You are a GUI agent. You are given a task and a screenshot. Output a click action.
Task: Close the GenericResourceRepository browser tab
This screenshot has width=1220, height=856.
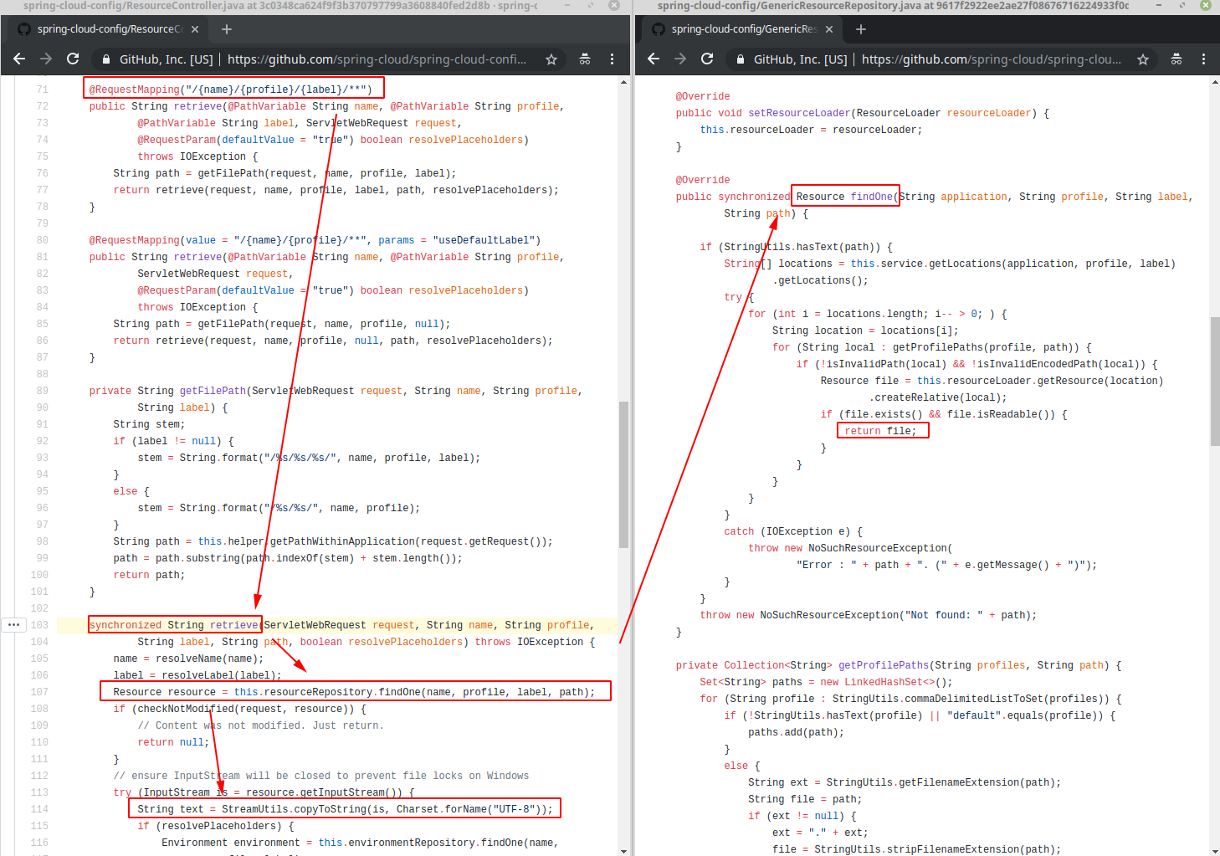click(829, 29)
